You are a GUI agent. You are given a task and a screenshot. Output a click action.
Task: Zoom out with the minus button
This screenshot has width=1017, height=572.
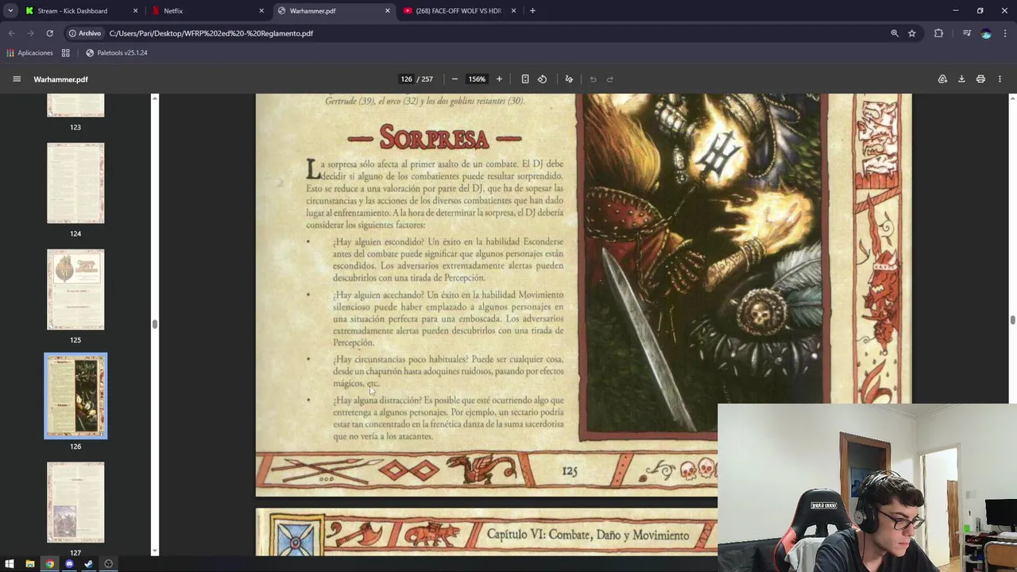tap(454, 79)
